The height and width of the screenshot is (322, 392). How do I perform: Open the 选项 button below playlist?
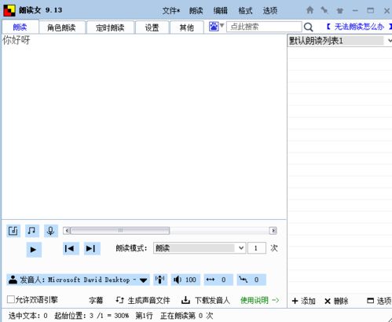(379, 301)
